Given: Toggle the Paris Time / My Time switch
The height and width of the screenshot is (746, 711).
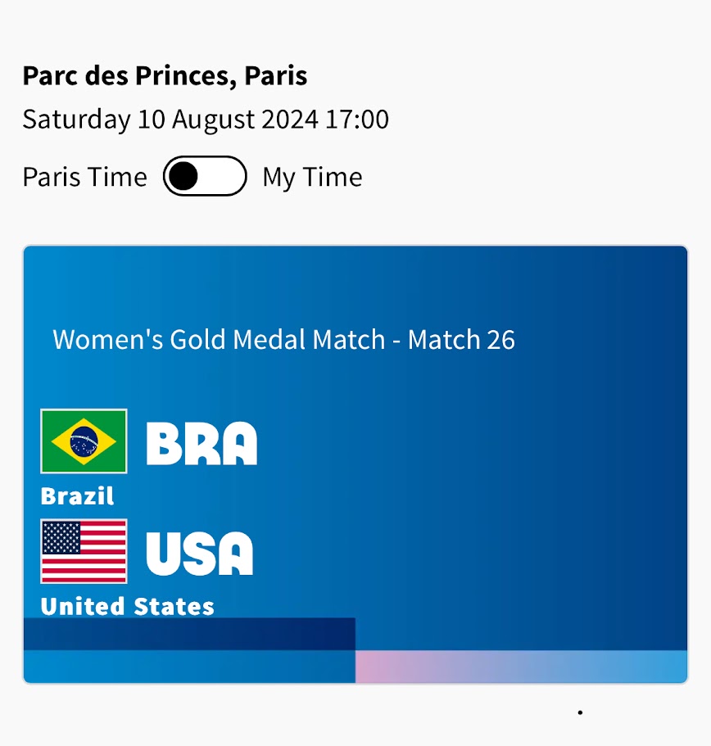Looking at the screenshot, I should click(x=205, y=176).
